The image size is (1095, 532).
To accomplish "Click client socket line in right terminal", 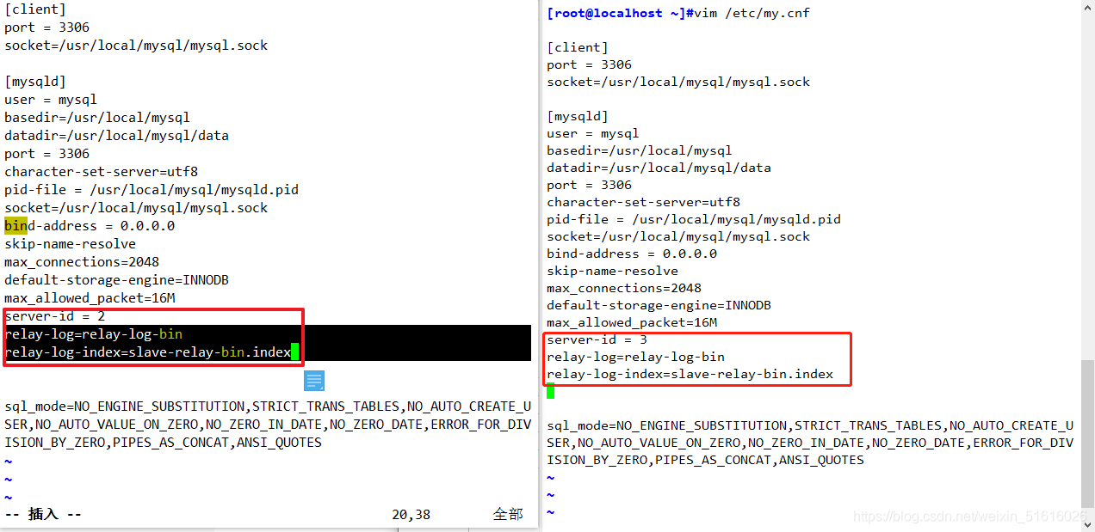I will point(678,82).
